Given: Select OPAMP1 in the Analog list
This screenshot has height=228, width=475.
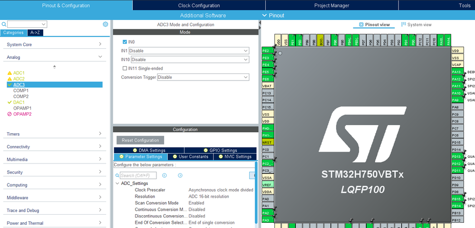Looking at the screenshot, I should click(22, 108).
